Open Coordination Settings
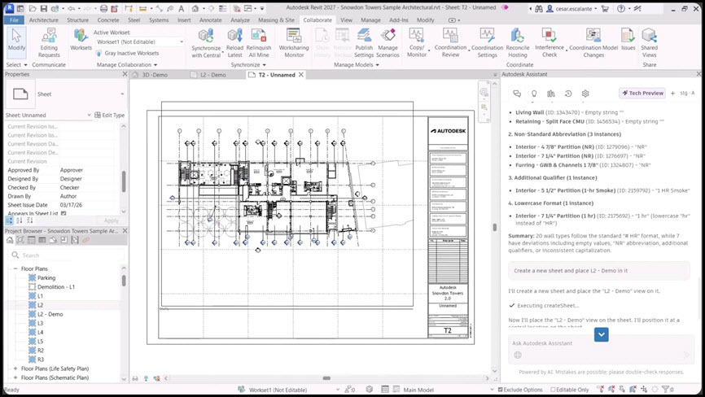The image size is (705, 397). click(x=488, y=43)
